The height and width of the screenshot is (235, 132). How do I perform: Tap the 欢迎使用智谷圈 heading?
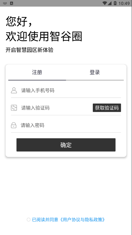(x=44, y=36)
